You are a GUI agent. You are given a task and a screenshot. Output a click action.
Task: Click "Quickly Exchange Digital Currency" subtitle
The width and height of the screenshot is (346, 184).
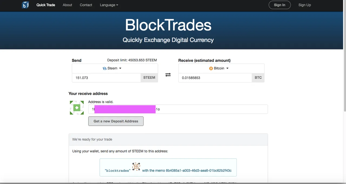coord(168,40)
